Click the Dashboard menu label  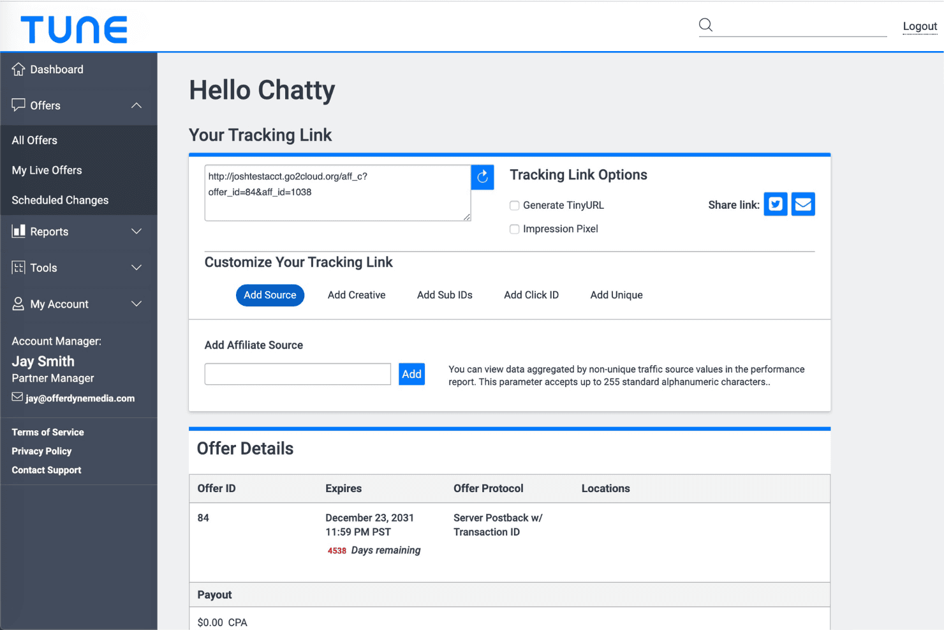click(57, 70)
